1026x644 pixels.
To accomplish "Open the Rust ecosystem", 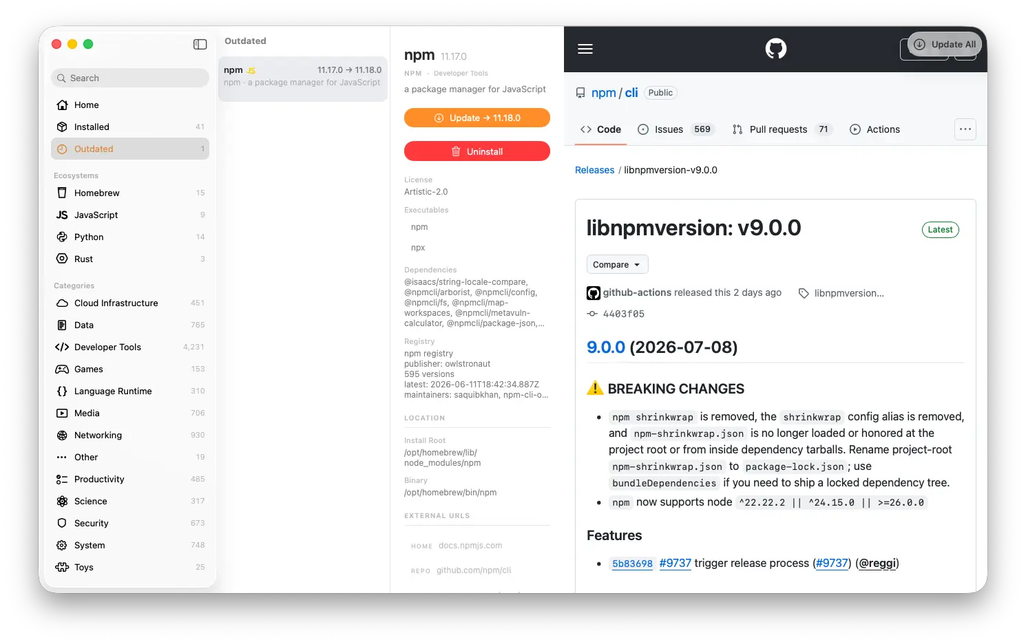I will click(x=130, y=259).
